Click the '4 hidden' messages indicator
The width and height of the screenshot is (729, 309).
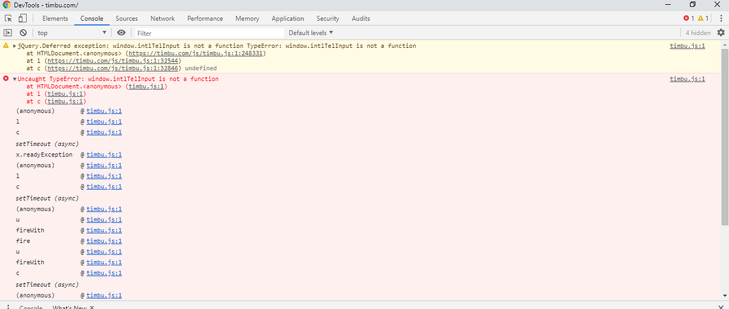pos(698,33)
